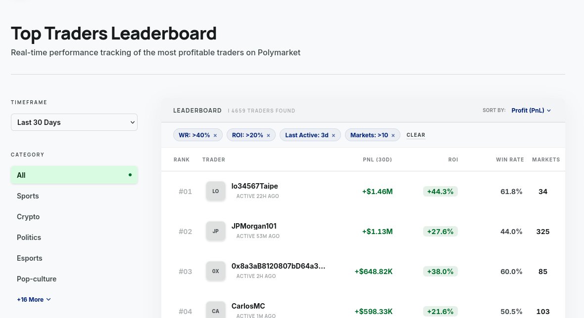Click ACTIVE 22H AGO status text
The image size is (584, 318).
pos(257,196)
